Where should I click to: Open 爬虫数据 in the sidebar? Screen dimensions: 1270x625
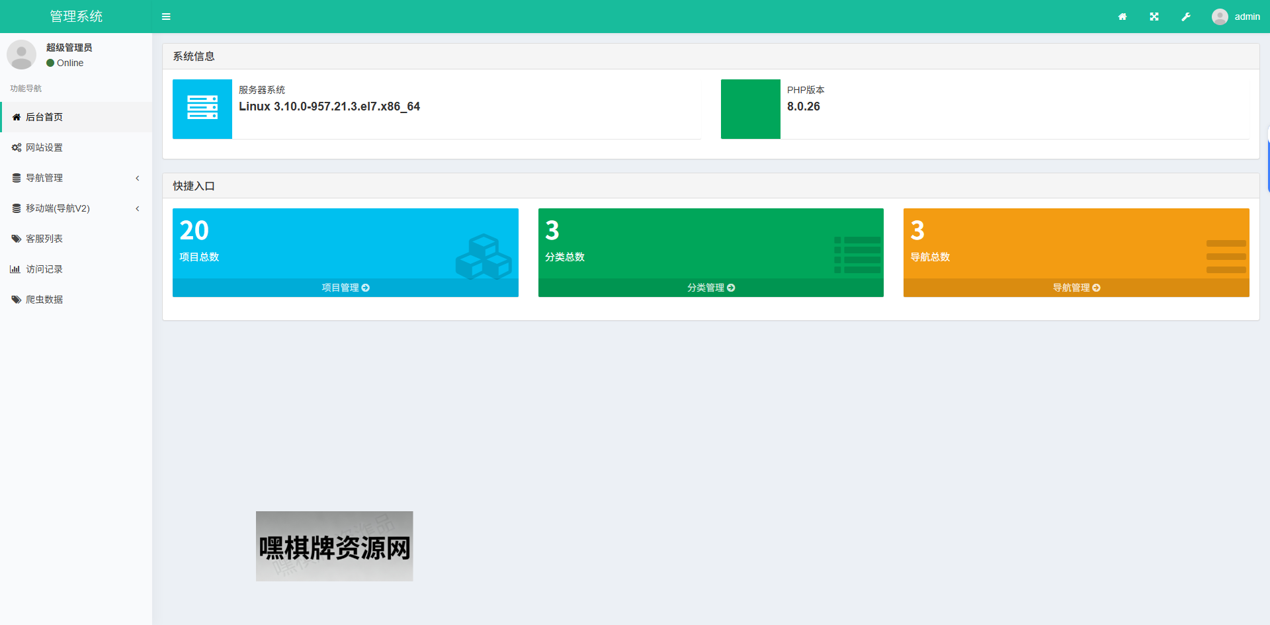tap(44, 300)
